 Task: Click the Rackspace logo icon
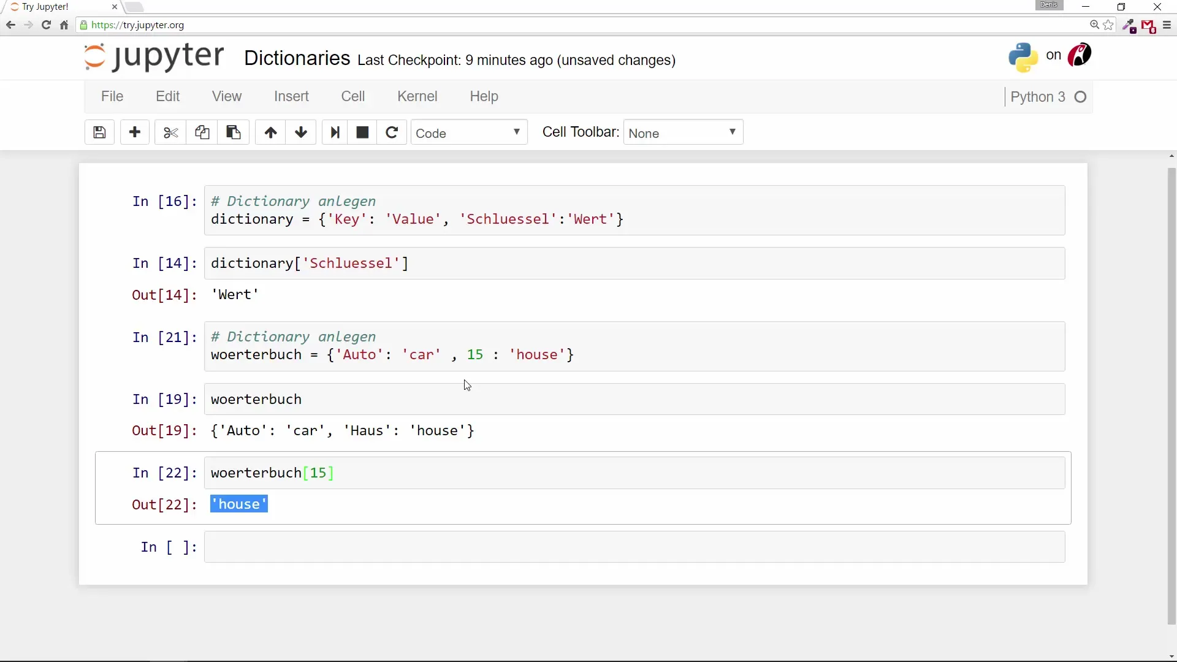pyautogui.click(x=1080, y=55)
